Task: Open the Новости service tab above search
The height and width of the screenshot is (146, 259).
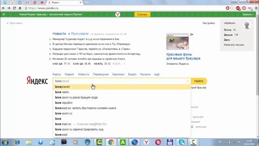Action: coord(84,74)
